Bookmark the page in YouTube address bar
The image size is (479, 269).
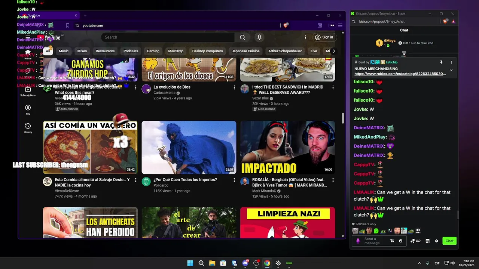tap(67, 25)
